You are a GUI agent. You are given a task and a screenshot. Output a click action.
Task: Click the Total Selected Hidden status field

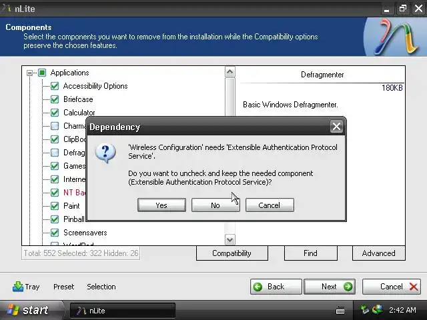coord(81,253)
